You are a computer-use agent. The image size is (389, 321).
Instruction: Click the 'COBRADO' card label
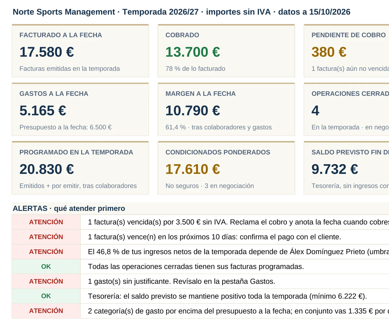pos(182,35)
